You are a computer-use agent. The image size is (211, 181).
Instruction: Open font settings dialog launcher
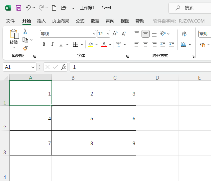click(x=128, y=56)
